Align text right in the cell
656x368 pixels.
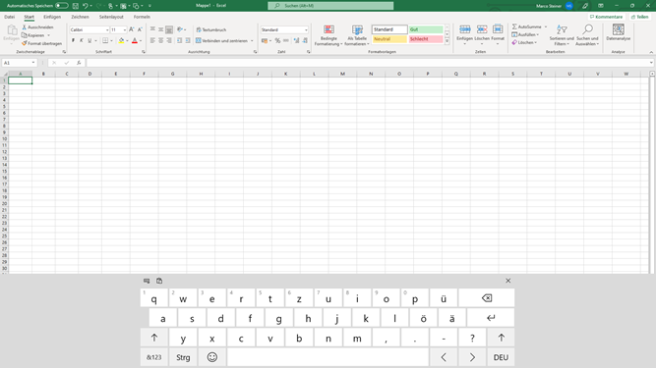tap(169, 40)
